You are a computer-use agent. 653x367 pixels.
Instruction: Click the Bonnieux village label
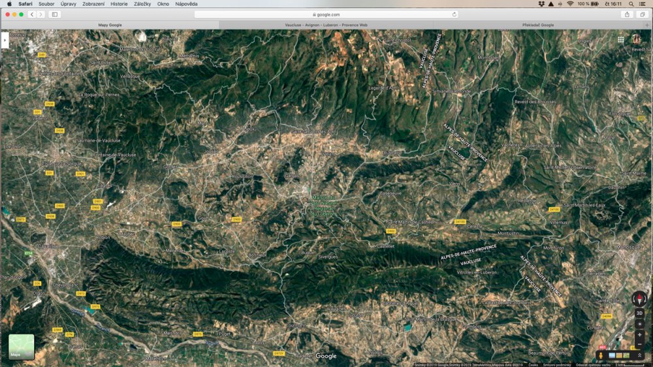click(x=257, y=255)
